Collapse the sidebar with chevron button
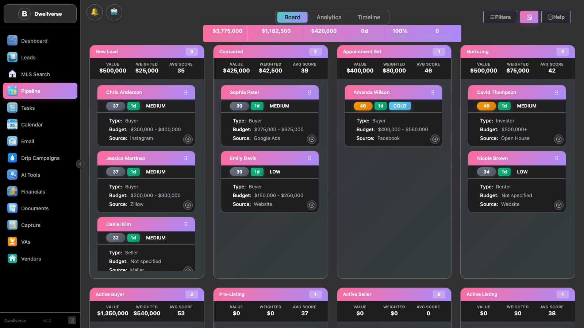 coord(80,164)
